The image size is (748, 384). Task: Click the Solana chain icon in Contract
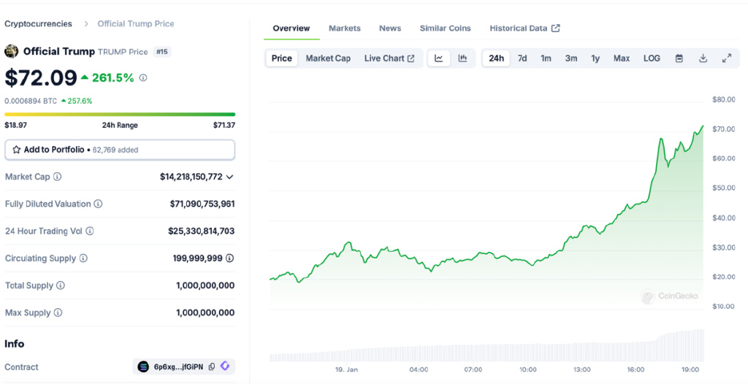(143, 366)
